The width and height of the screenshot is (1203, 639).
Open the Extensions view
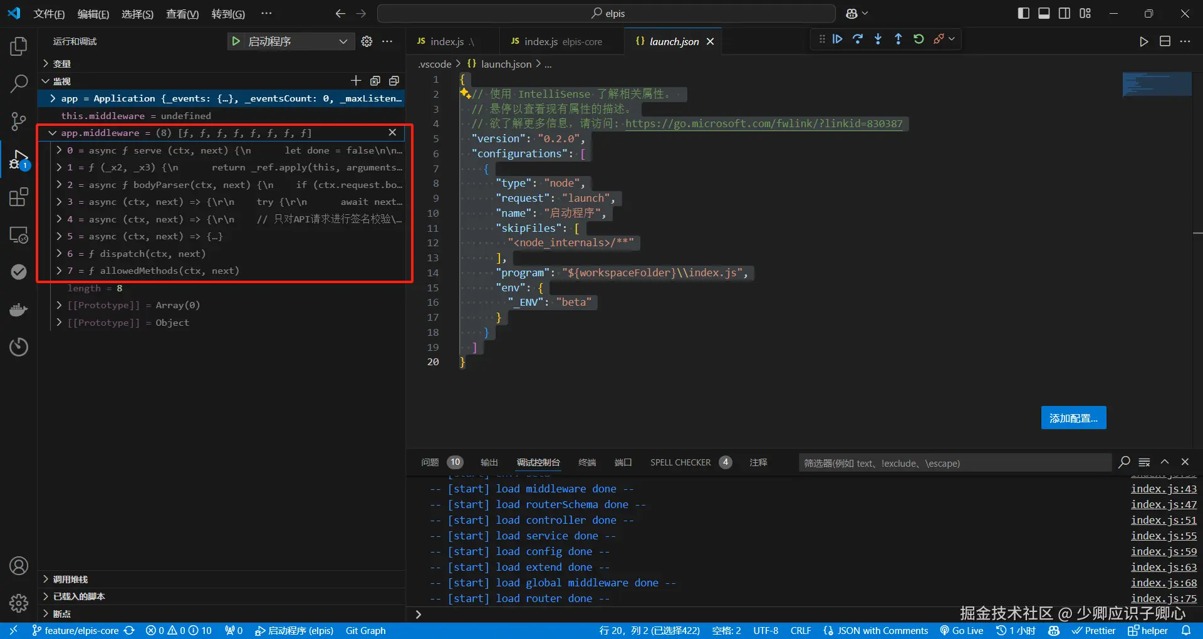point(19,197)
